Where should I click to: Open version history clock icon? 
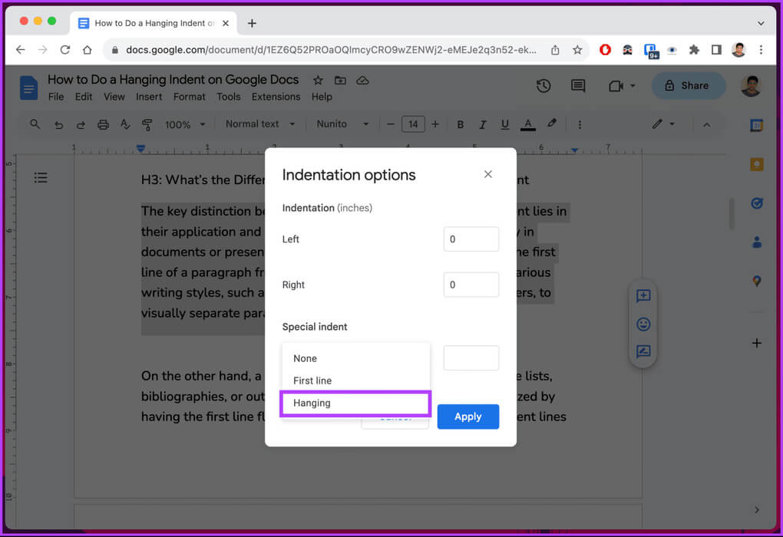coord(543,86)
